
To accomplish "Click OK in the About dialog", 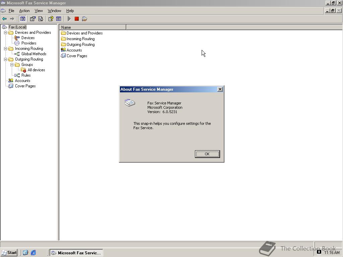I will coord(207,154).
